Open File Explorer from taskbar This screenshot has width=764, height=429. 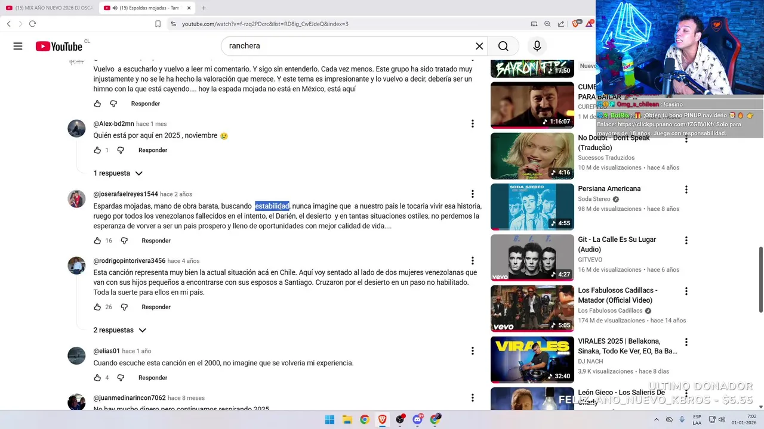[x=347, y=419]
